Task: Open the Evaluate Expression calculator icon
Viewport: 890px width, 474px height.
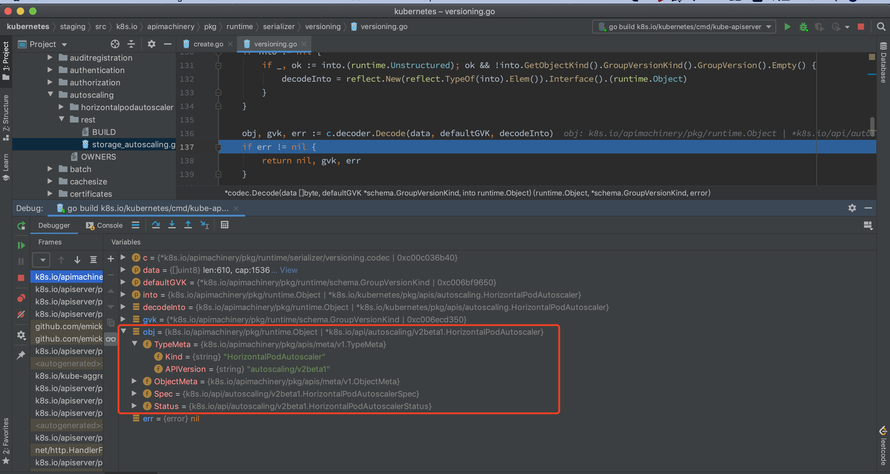Action: (225, 225)
